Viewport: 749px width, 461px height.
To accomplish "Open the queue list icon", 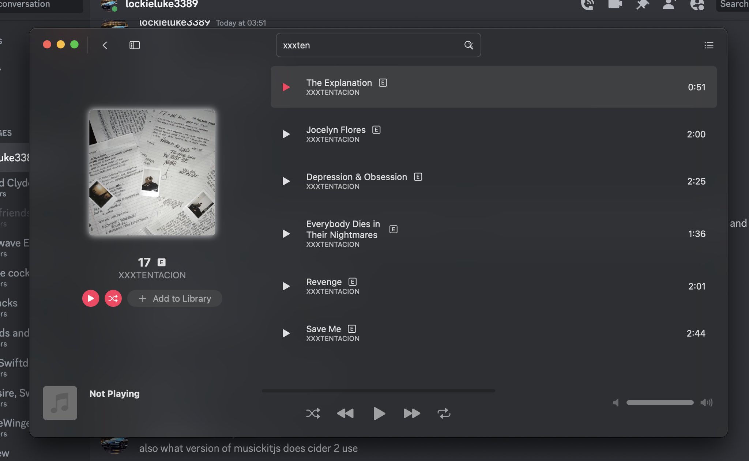I will pos(709,45).
